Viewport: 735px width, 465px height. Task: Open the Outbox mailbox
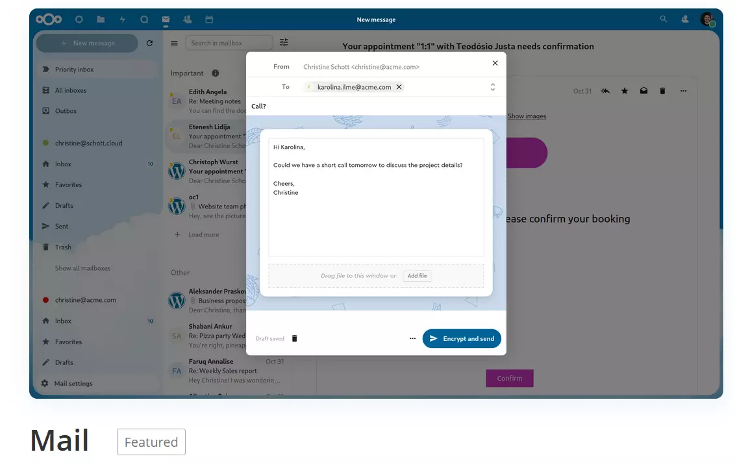[x=66, y=111]
